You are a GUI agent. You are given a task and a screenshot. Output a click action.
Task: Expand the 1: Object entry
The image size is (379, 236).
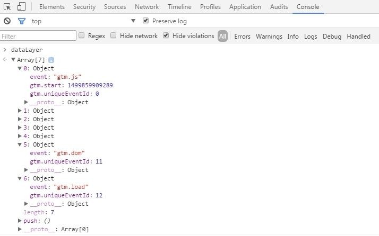click(20, 111)
